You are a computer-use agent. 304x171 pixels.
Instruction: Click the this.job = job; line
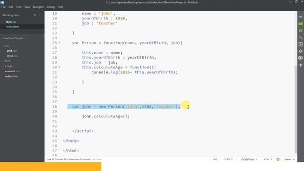point(99,62)
